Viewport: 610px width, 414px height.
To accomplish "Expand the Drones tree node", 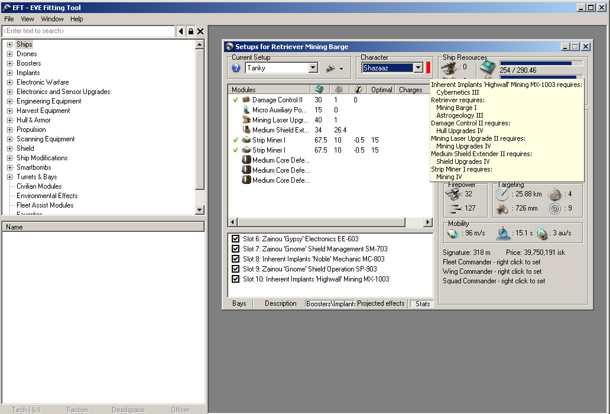I will click(9, 54).
